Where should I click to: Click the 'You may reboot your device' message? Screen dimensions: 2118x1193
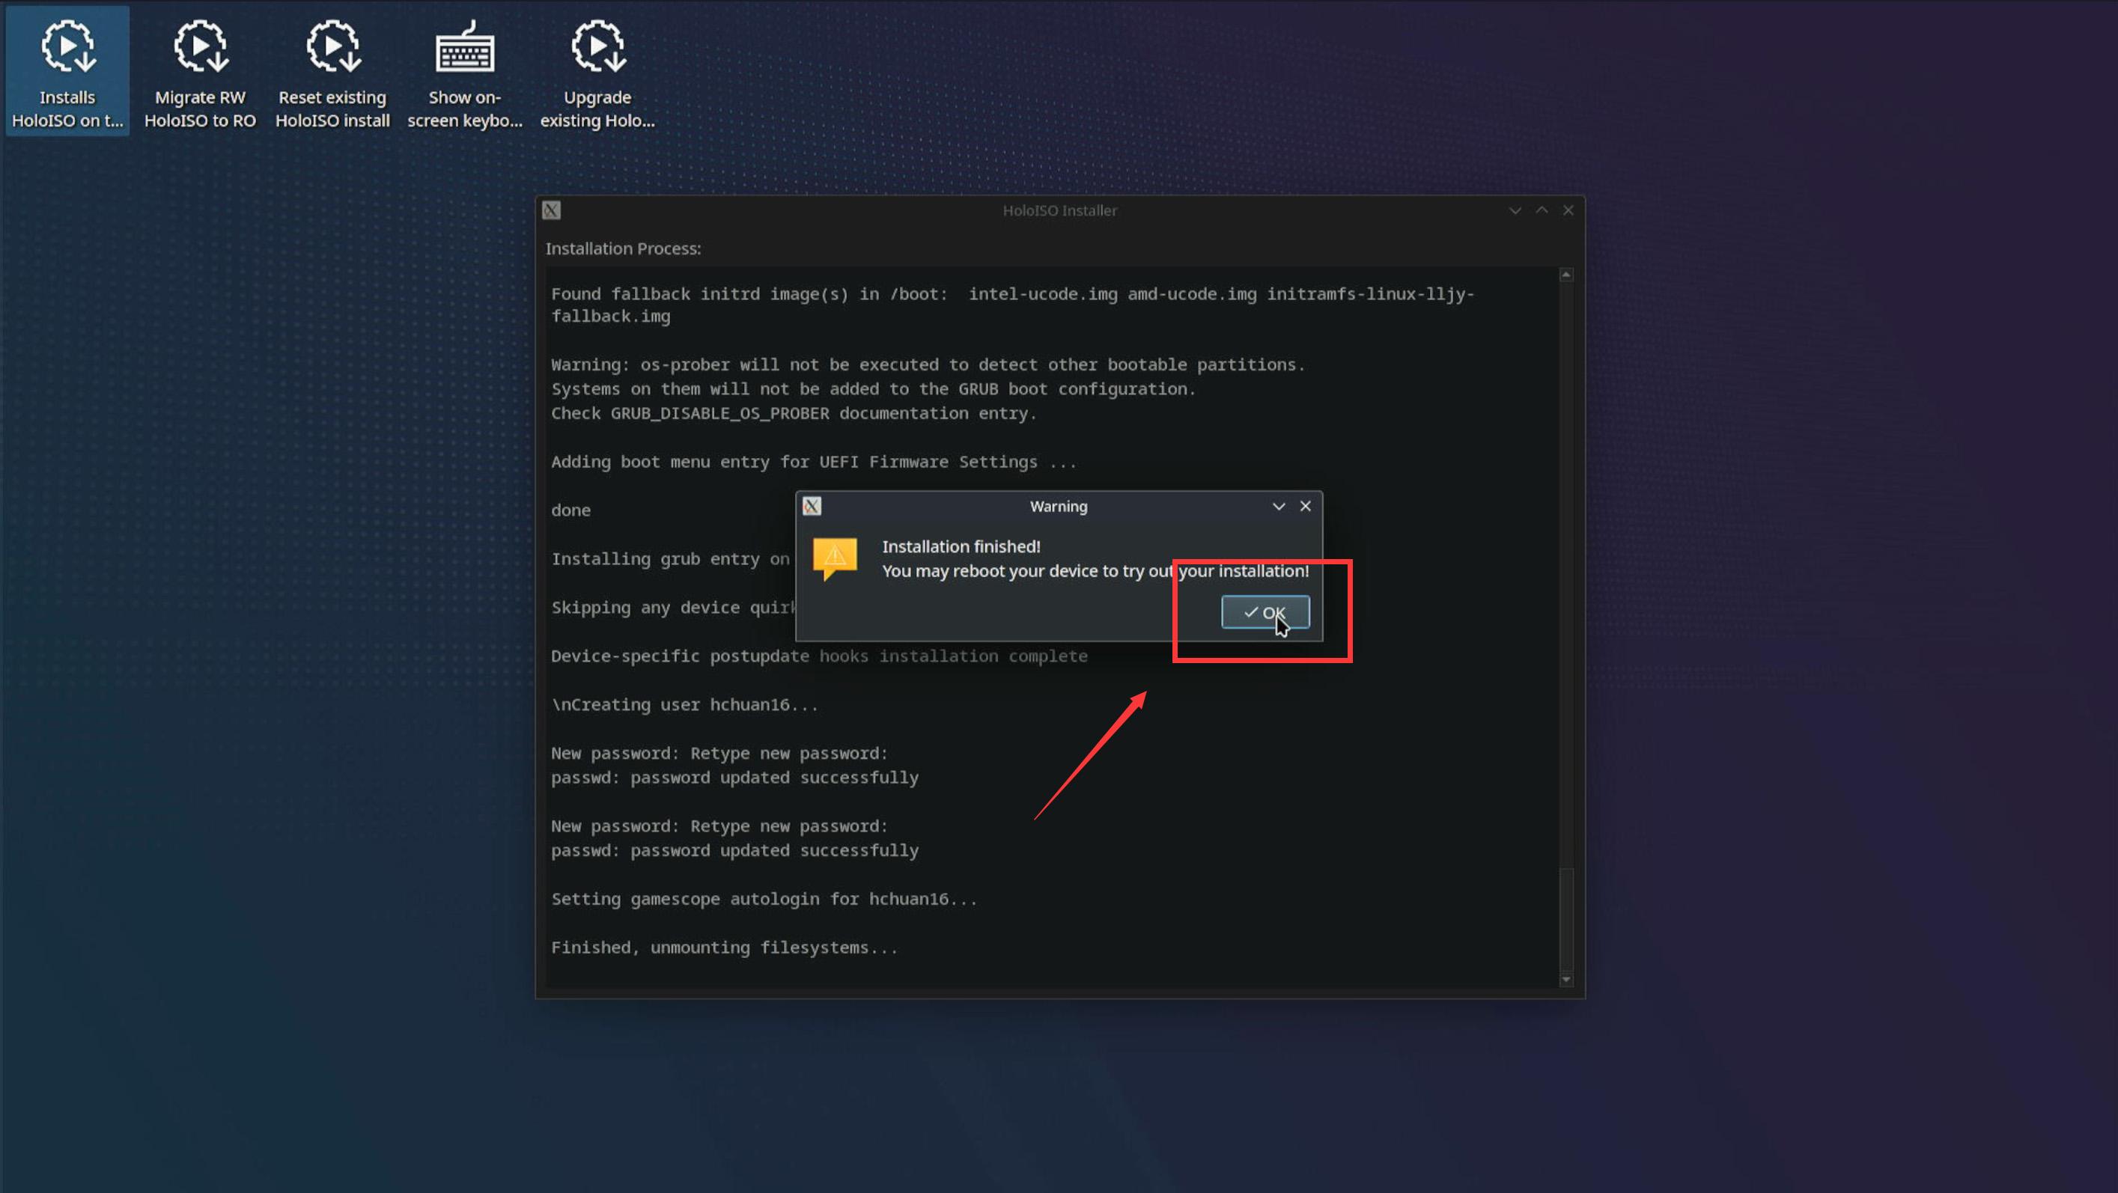click(x=1095, y=570)
